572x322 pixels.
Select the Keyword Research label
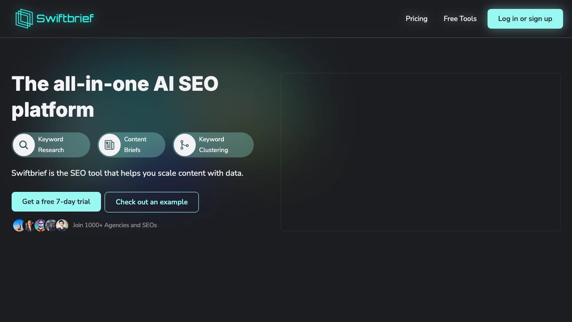tap(51, 144)
